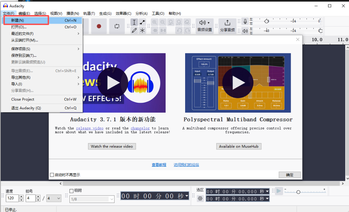Screen dimensions: 349x212
Task: Click the Undo arrow icon
Action: [179, 30]
